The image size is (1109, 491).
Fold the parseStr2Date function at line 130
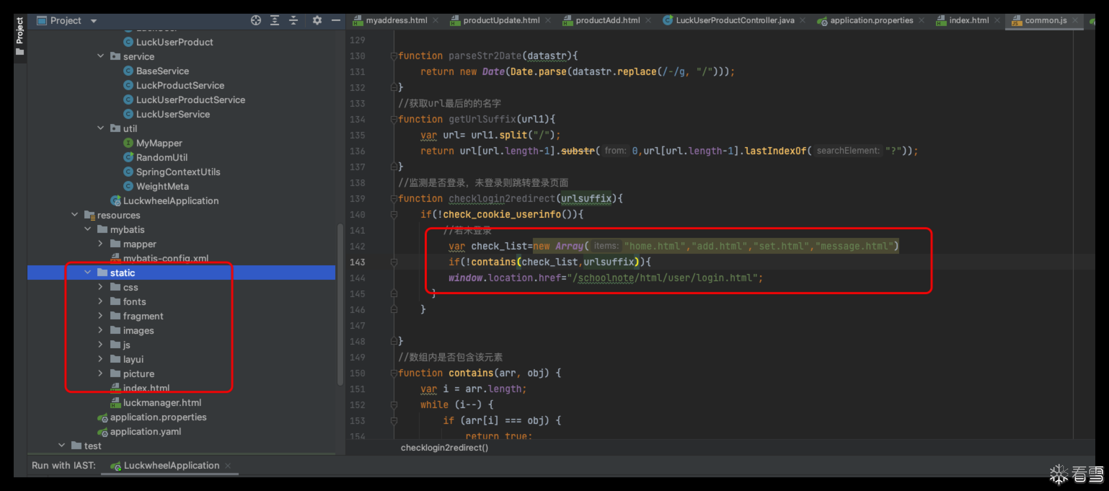click(x=393, y=56)
